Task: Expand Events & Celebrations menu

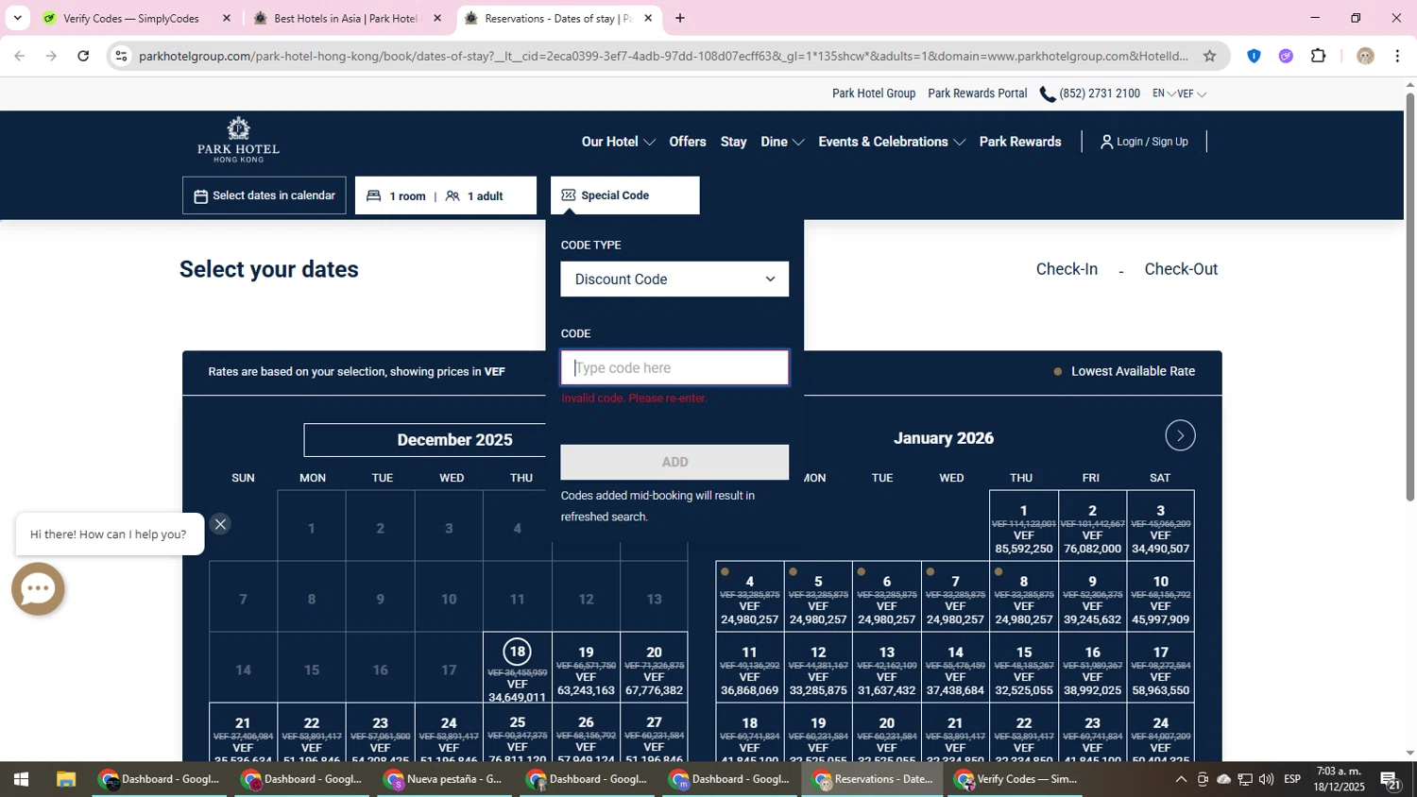Action: tap(891, 142)
